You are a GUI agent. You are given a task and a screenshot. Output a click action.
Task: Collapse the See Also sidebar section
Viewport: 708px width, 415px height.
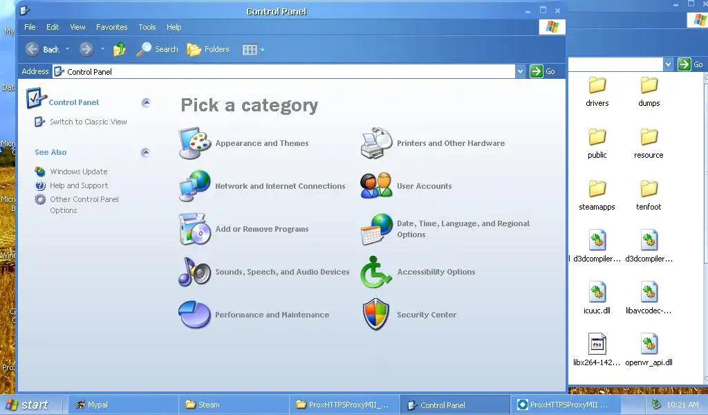(145, 152)
